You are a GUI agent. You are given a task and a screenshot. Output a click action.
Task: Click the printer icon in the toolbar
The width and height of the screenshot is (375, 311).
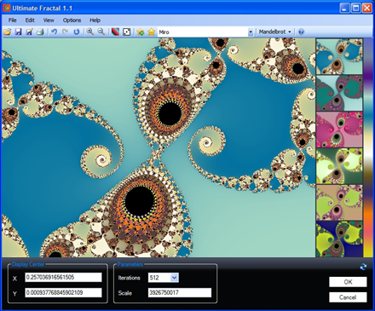[x=40, y=32]
